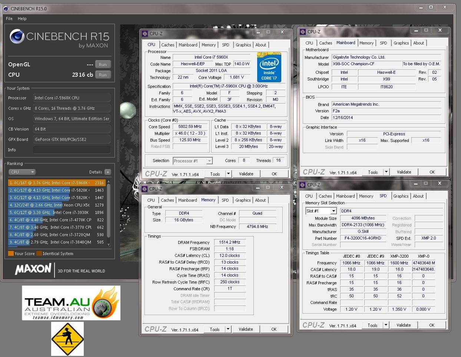This screenshot has height=357, width=461.
Task: Click Validate in Mainboard window
Action: (404, 172)
